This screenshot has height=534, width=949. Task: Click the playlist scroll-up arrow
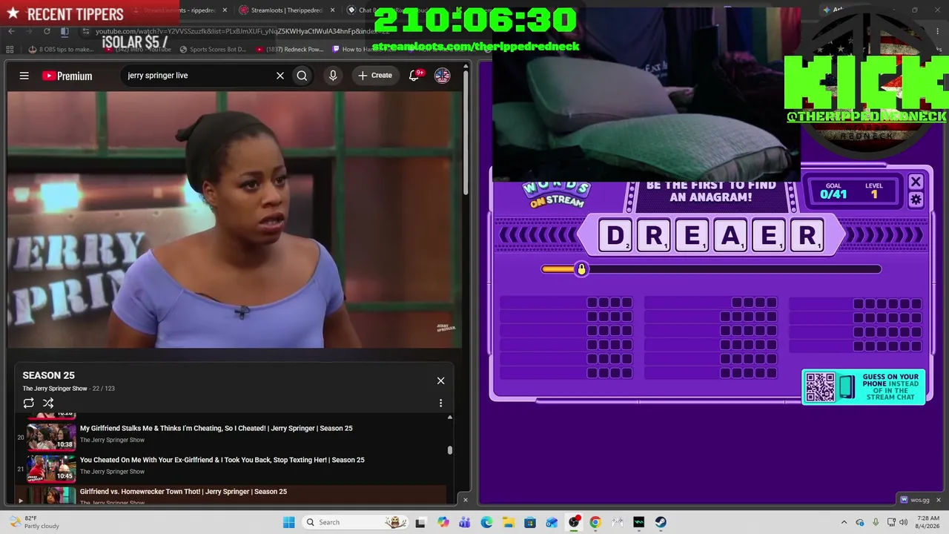coord(449,418)
